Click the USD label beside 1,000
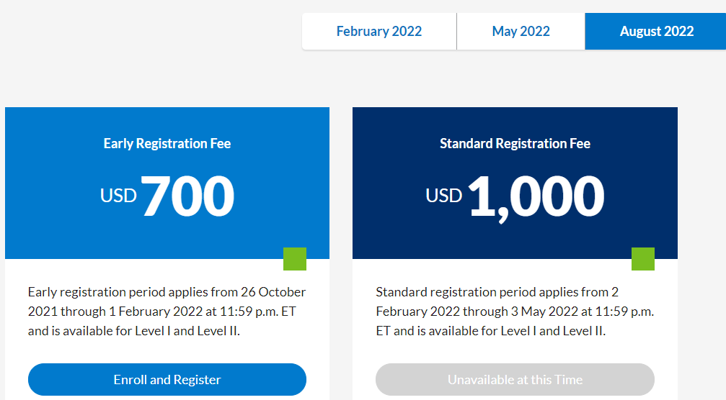This screenshot has width=726, height=400. (444, 195)
